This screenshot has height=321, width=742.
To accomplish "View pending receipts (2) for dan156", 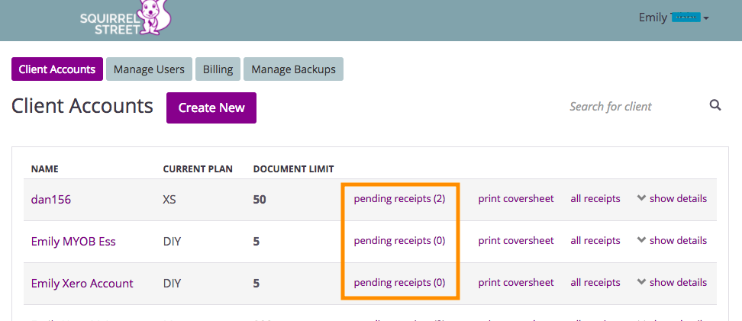I will point(399,198).
